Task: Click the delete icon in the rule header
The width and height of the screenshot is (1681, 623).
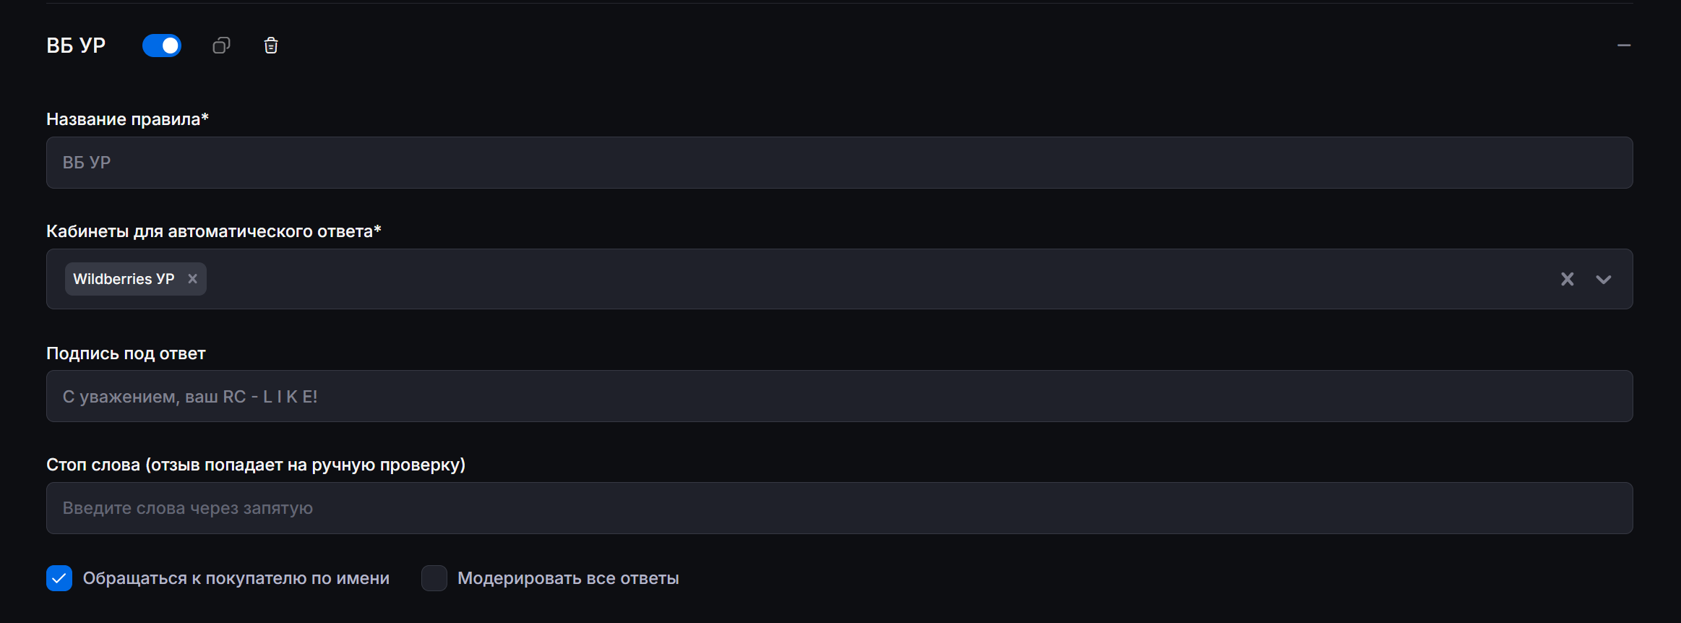Action: (x=271, y=45)
